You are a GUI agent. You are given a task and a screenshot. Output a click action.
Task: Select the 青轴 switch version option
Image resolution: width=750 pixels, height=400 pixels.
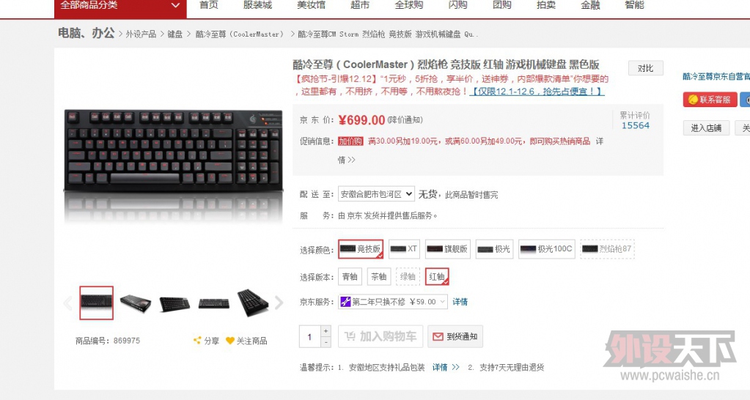coord(350,276)
